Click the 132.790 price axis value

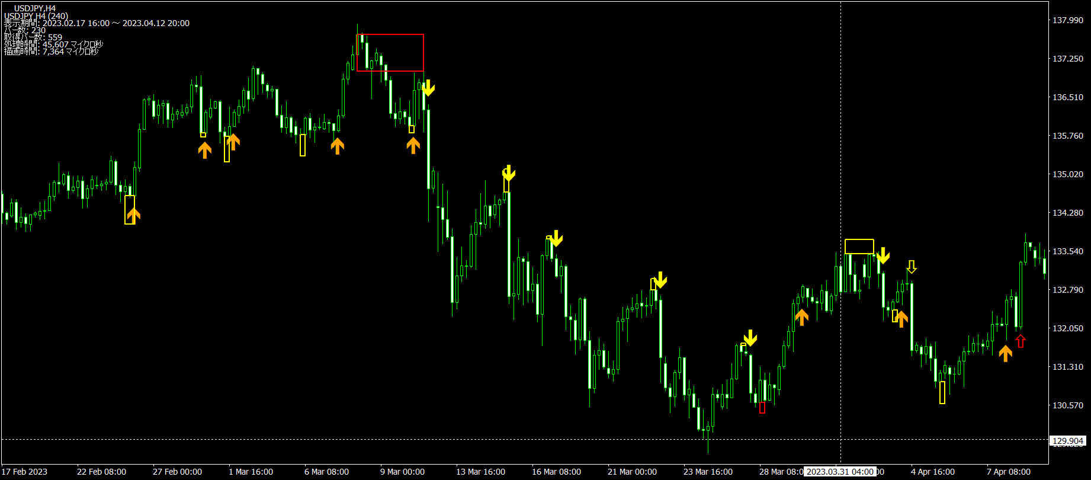tap(1067, 290)
